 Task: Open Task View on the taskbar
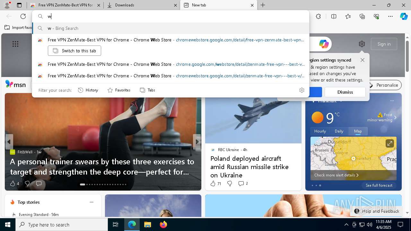click(116, 225)
